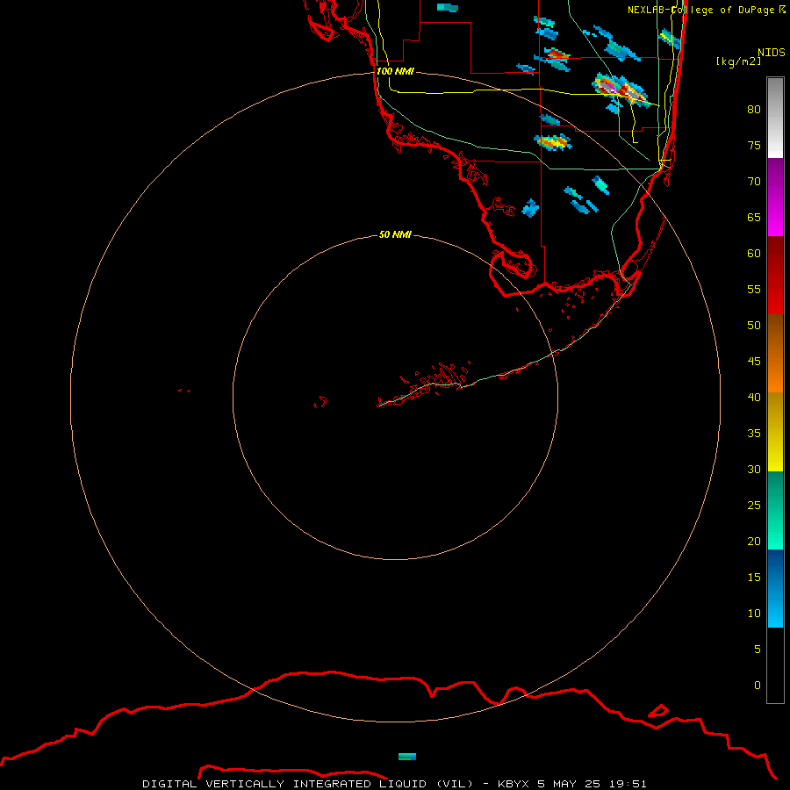This screenshot has height=790, width=790.
Task: Click the legend value 40
Action: coord(754,397)
